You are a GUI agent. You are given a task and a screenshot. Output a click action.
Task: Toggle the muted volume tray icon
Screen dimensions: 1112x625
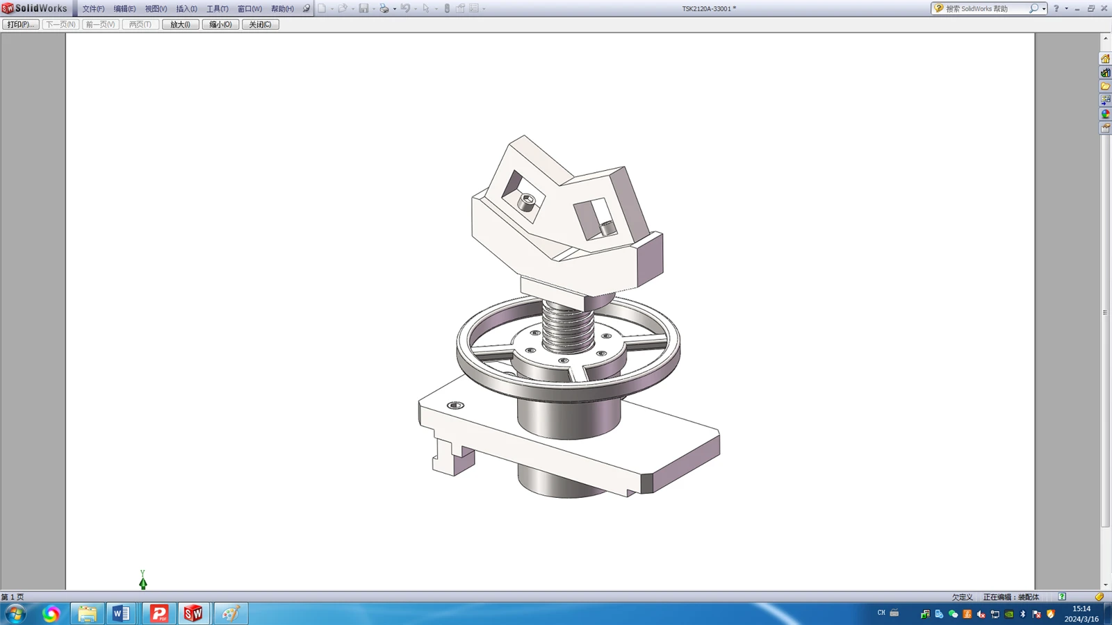point(981,614)
